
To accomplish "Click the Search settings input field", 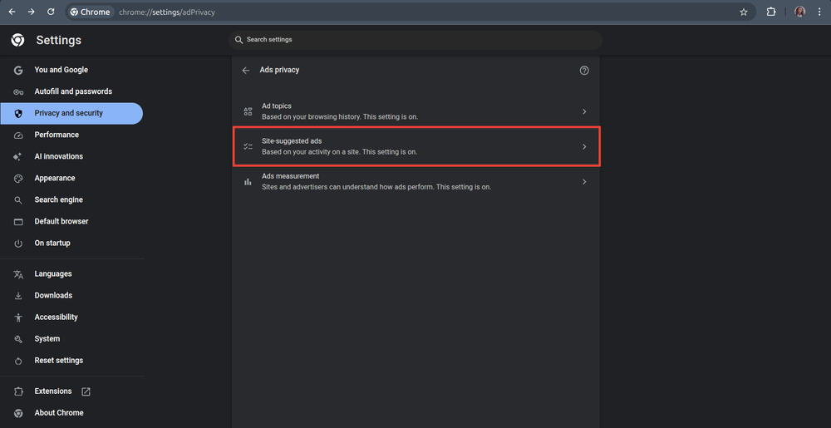I will pos(415,40).
